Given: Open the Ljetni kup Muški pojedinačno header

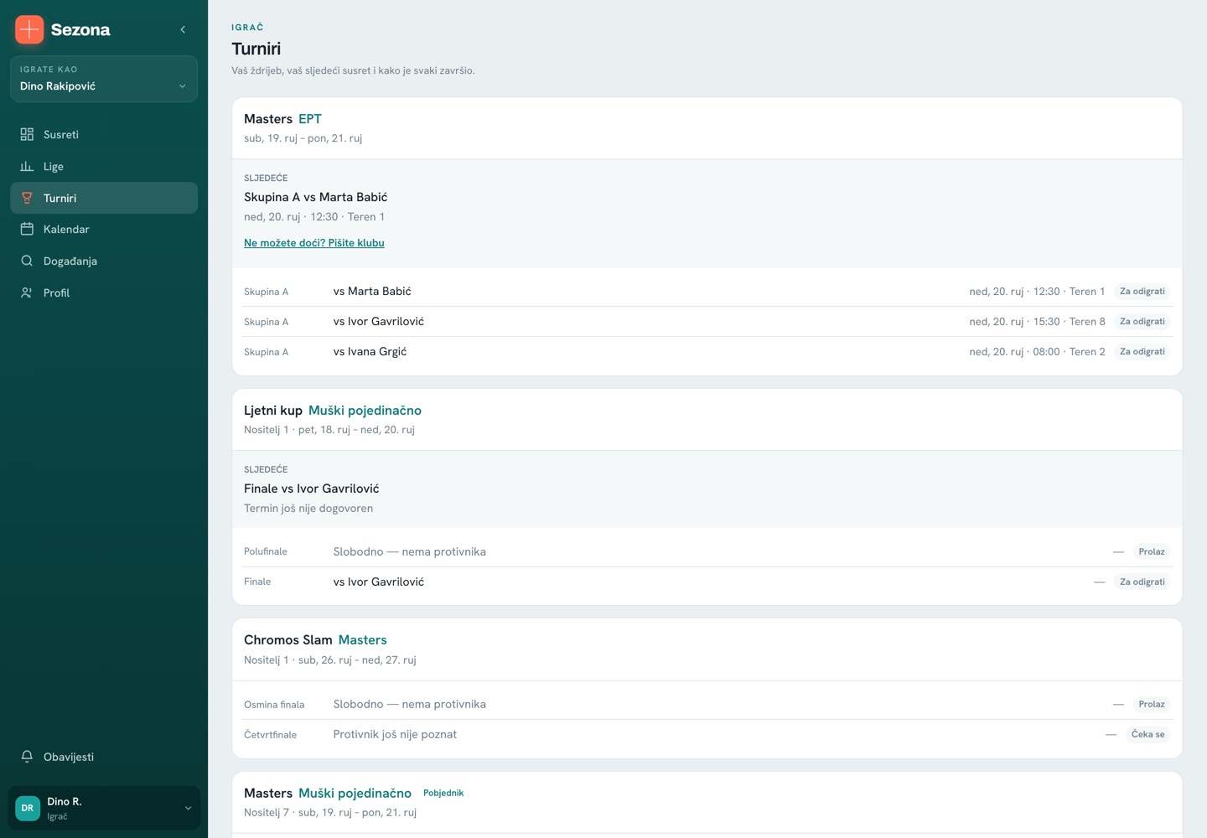Looking at the screenshot, I should point(333,411).
